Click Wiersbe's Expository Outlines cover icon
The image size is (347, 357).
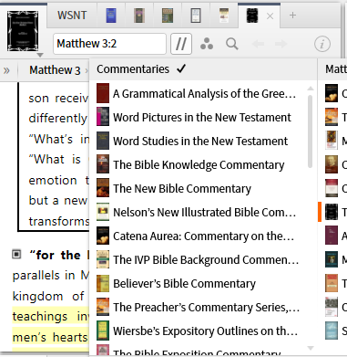(x=103, y=331)
